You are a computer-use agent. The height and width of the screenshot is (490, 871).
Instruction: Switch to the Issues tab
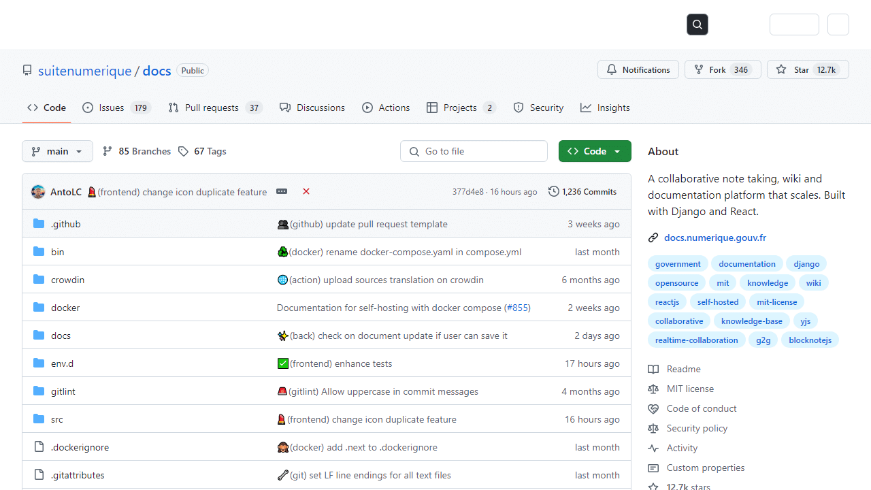pyautogui.click(x=116, y=108)
